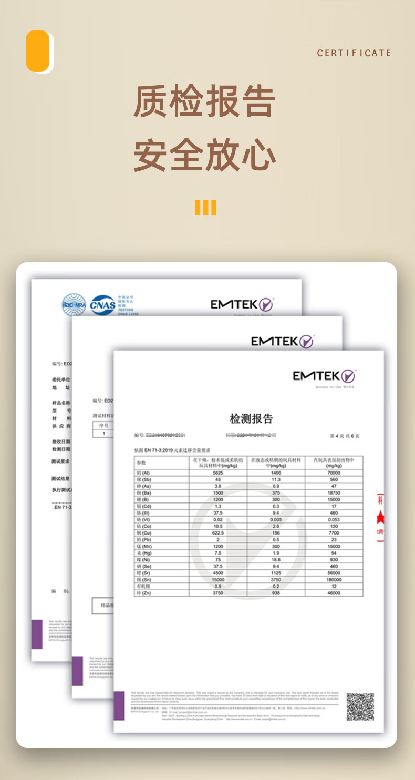Click the 安全放心 headline
Screen dimensions: 415x780
[x=205, y=156]
